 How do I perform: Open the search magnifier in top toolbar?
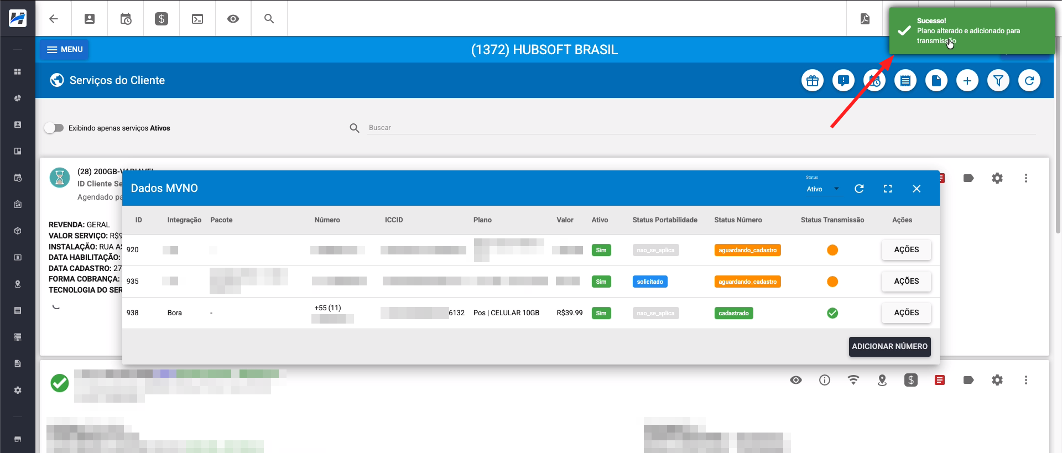(269, 19)
